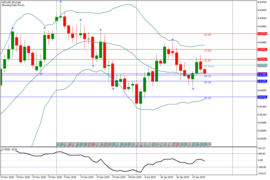
Task: Select the D1 S2 support label
Action: click(207, 82)
